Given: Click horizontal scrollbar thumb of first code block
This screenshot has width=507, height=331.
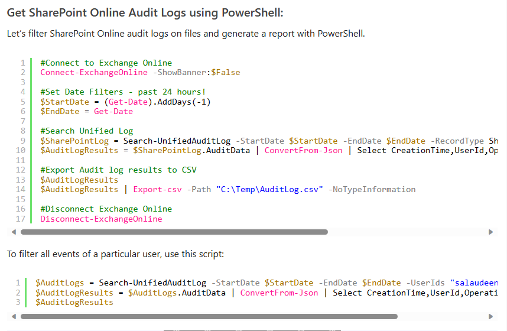Looking at the screenshot, I should tap(174, 232).
